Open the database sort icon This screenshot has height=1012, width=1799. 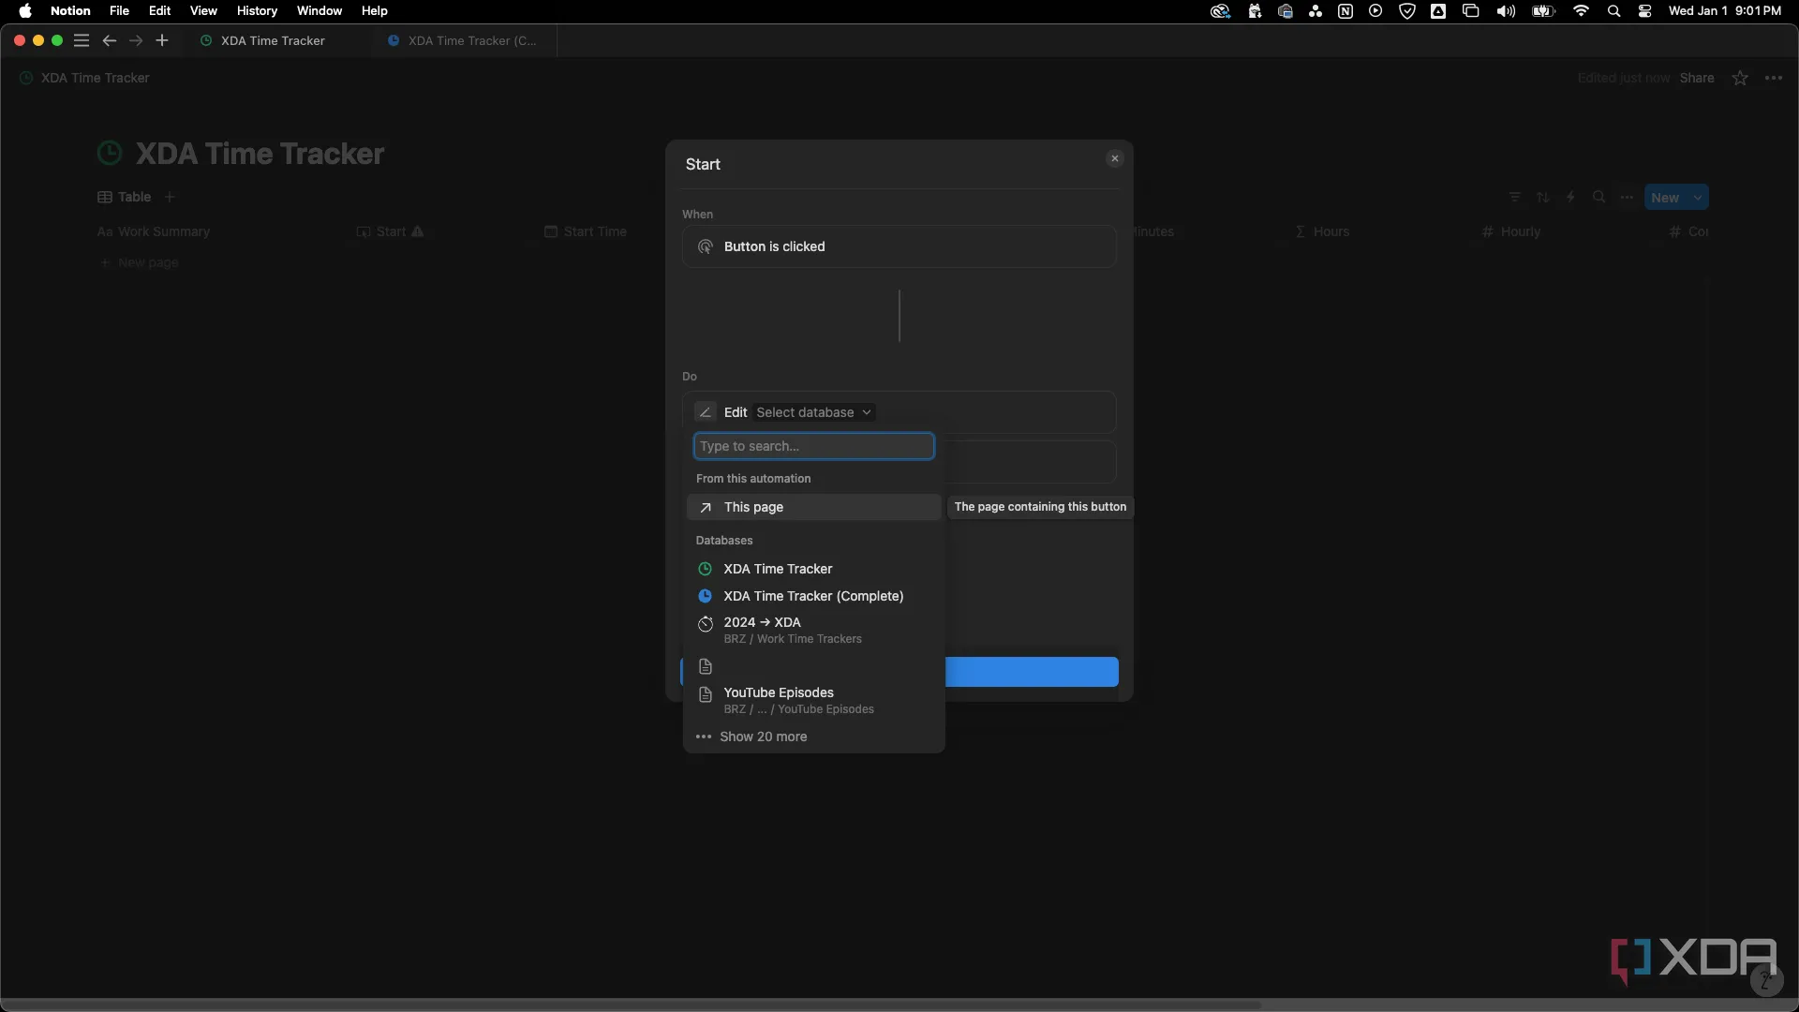tap(1543, 197)
